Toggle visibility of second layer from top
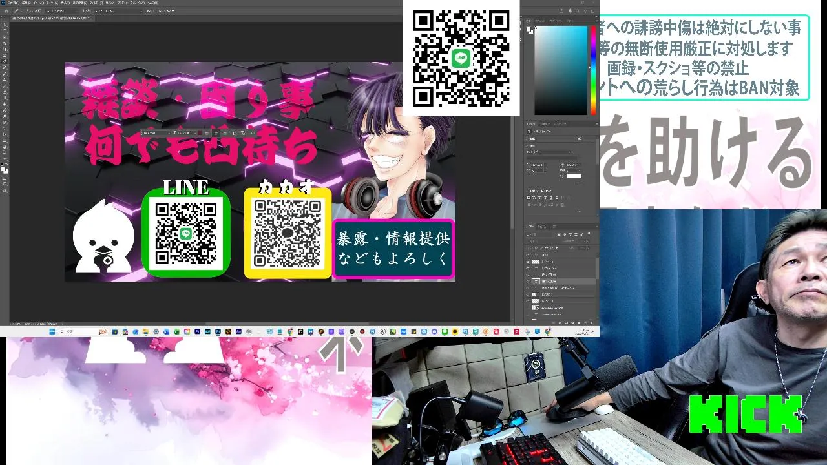Viewport: 827px width, 465px height. pos(527,262)
